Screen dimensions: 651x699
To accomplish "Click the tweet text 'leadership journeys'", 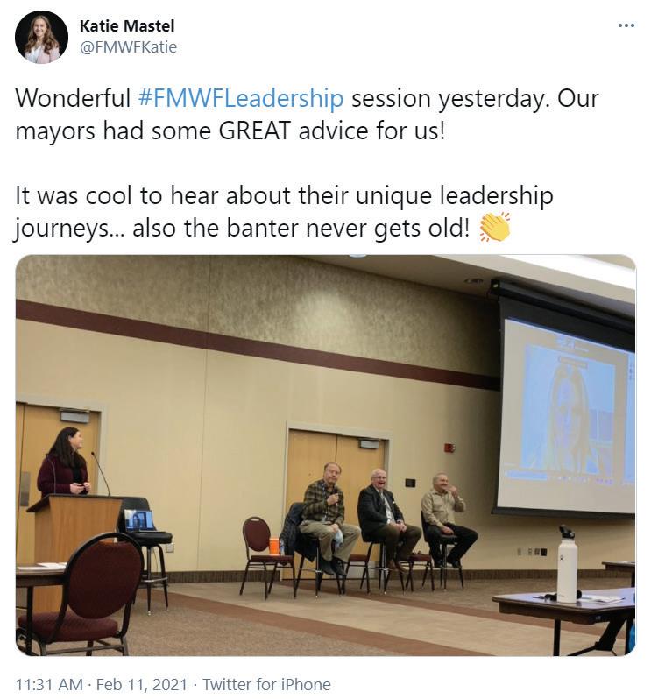I will [x=284, y=212].
